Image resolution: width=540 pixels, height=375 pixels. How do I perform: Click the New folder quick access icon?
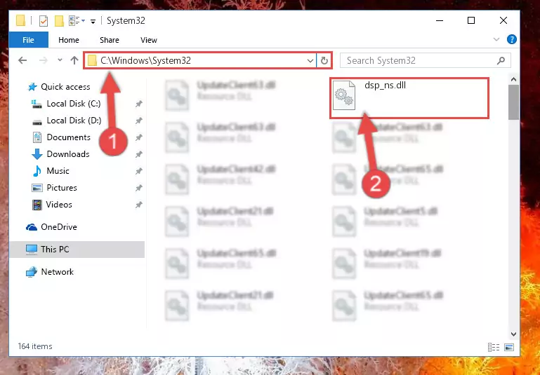tap(59, 21)
